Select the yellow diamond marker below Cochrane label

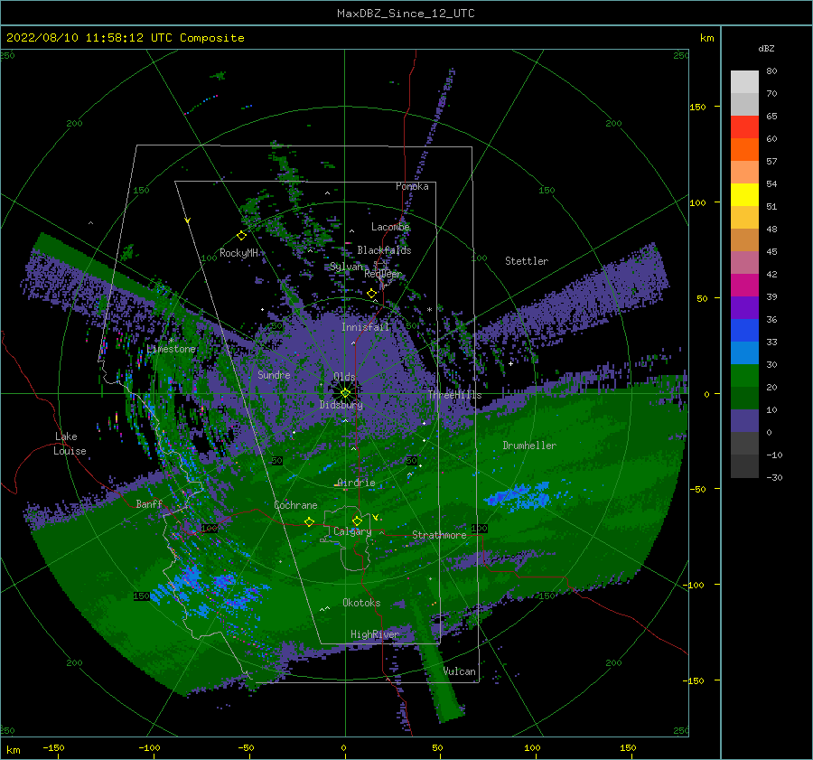pyautogui.click(x=309, y=522)
